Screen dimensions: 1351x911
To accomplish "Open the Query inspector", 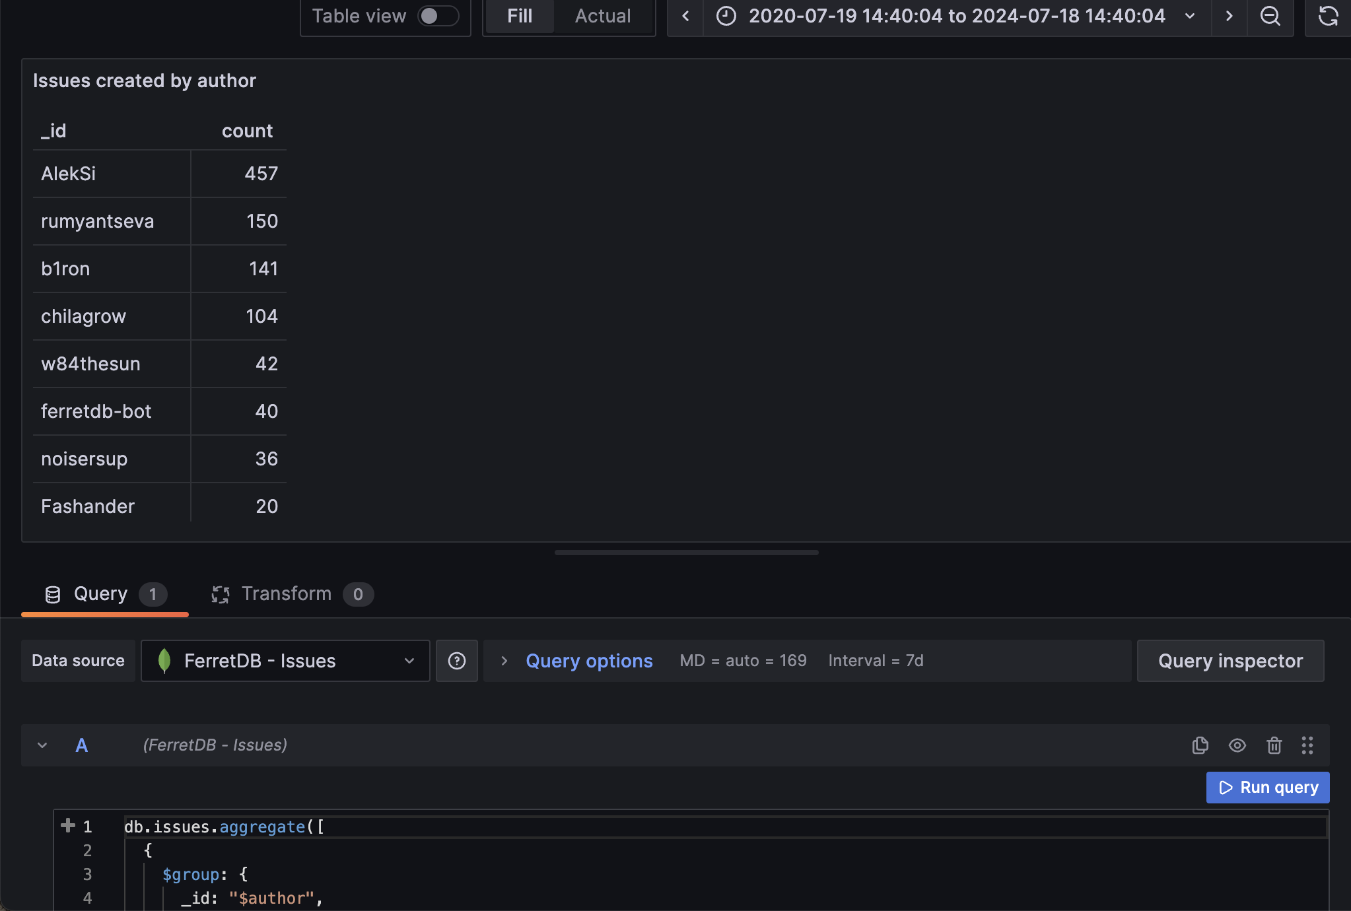I will coord(1230,661).
